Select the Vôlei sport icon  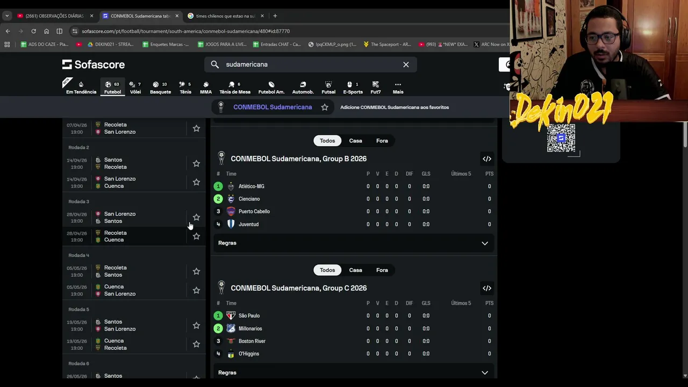(135, 88)
